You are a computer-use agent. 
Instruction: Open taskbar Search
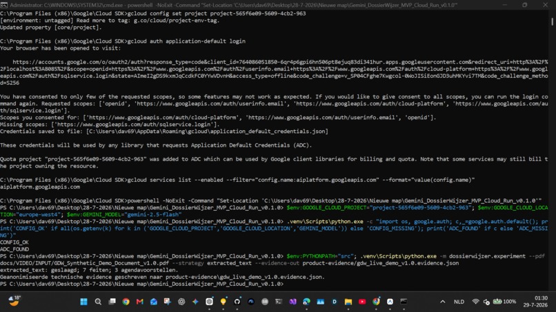pos(98,302)
